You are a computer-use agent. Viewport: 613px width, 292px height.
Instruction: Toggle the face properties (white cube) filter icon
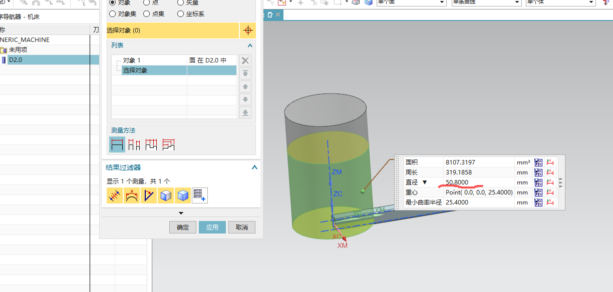(x=166, y=195)
